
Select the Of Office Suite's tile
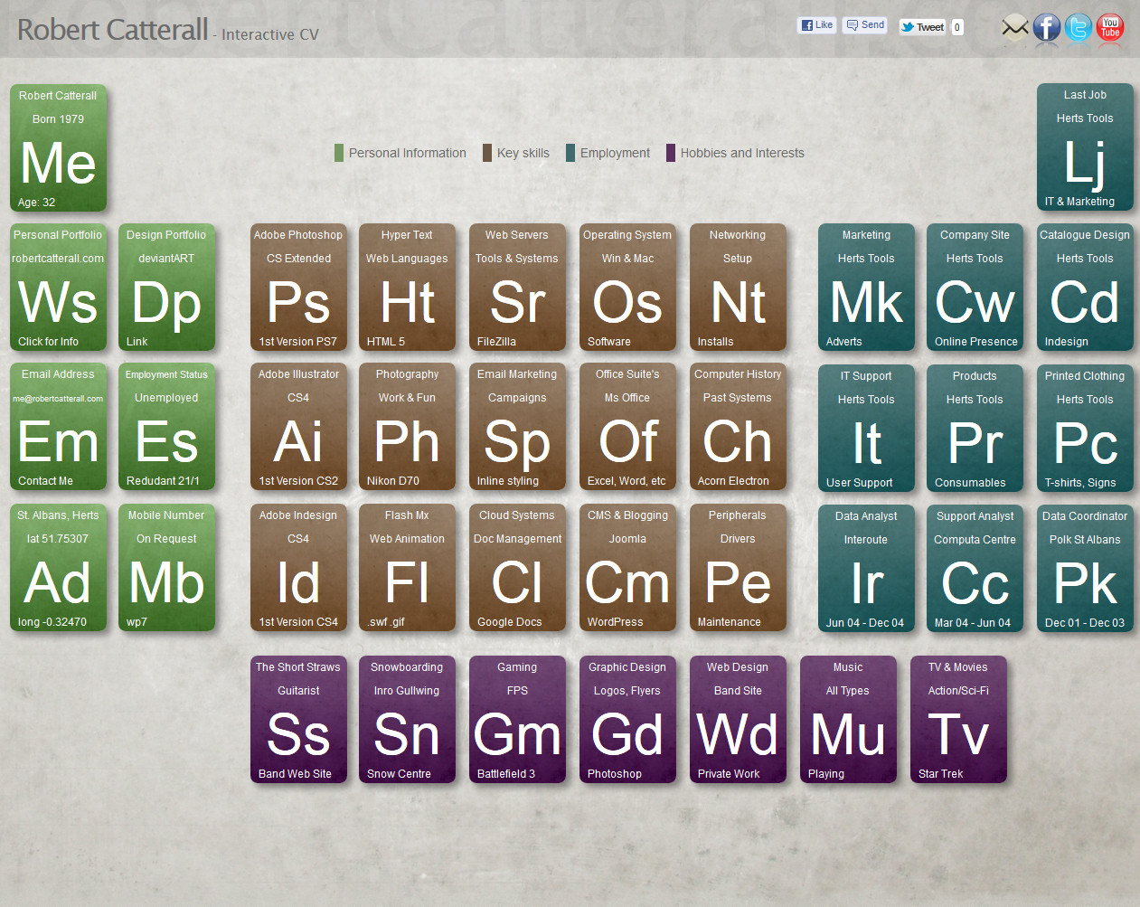tap(627, 427)
